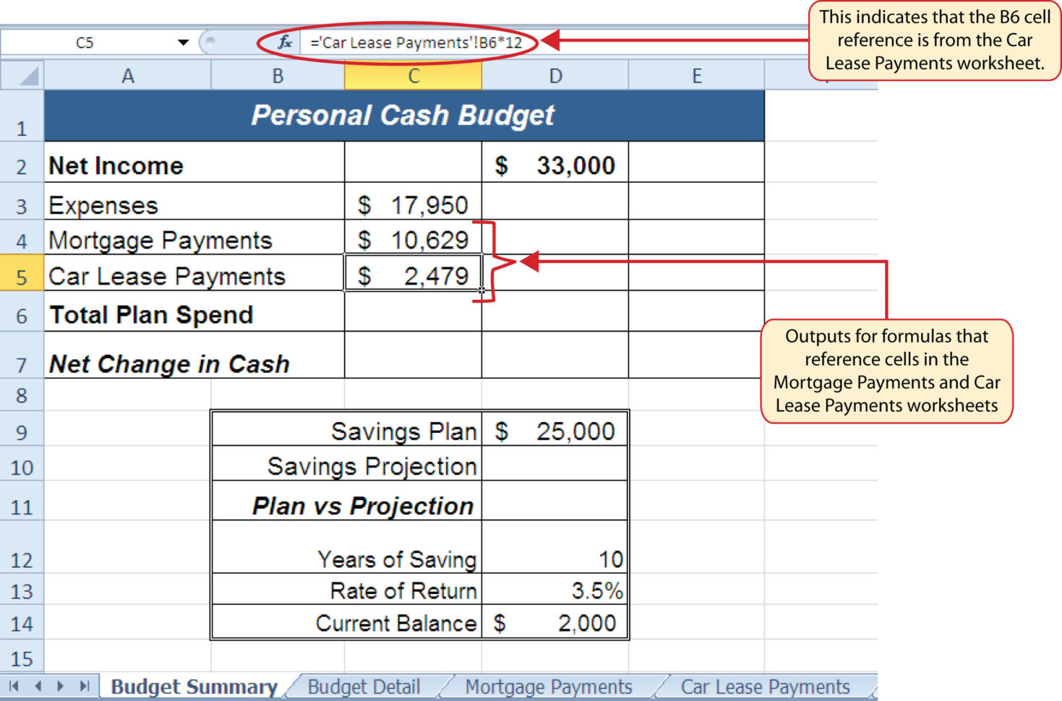
Task: Open the Name Box dropdown arrow
Action: pyautogui.click(x=183, y=43)
